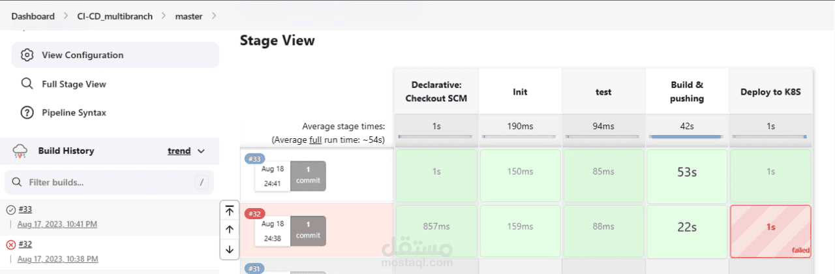Open the Pipeline Syntax menu item

pos(115,112)
